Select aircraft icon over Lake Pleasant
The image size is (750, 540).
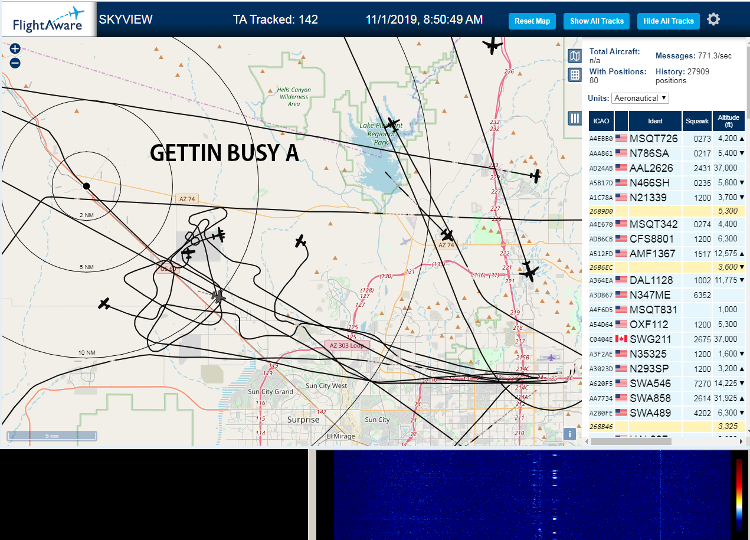pyautogui.click(x=392, y=125)
